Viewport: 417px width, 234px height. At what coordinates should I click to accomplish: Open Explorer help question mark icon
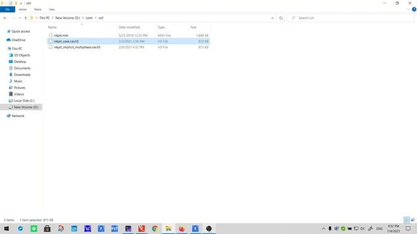[x=414, y=9]
